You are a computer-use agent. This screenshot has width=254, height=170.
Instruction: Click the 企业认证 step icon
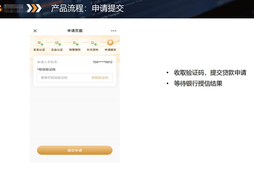click(x=57, y=42)
